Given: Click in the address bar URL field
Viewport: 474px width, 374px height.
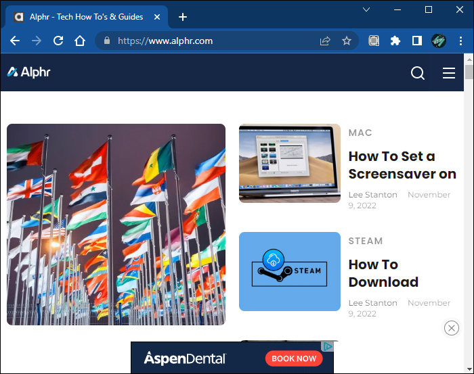Looking at the screenshot, I should [203, 41].
